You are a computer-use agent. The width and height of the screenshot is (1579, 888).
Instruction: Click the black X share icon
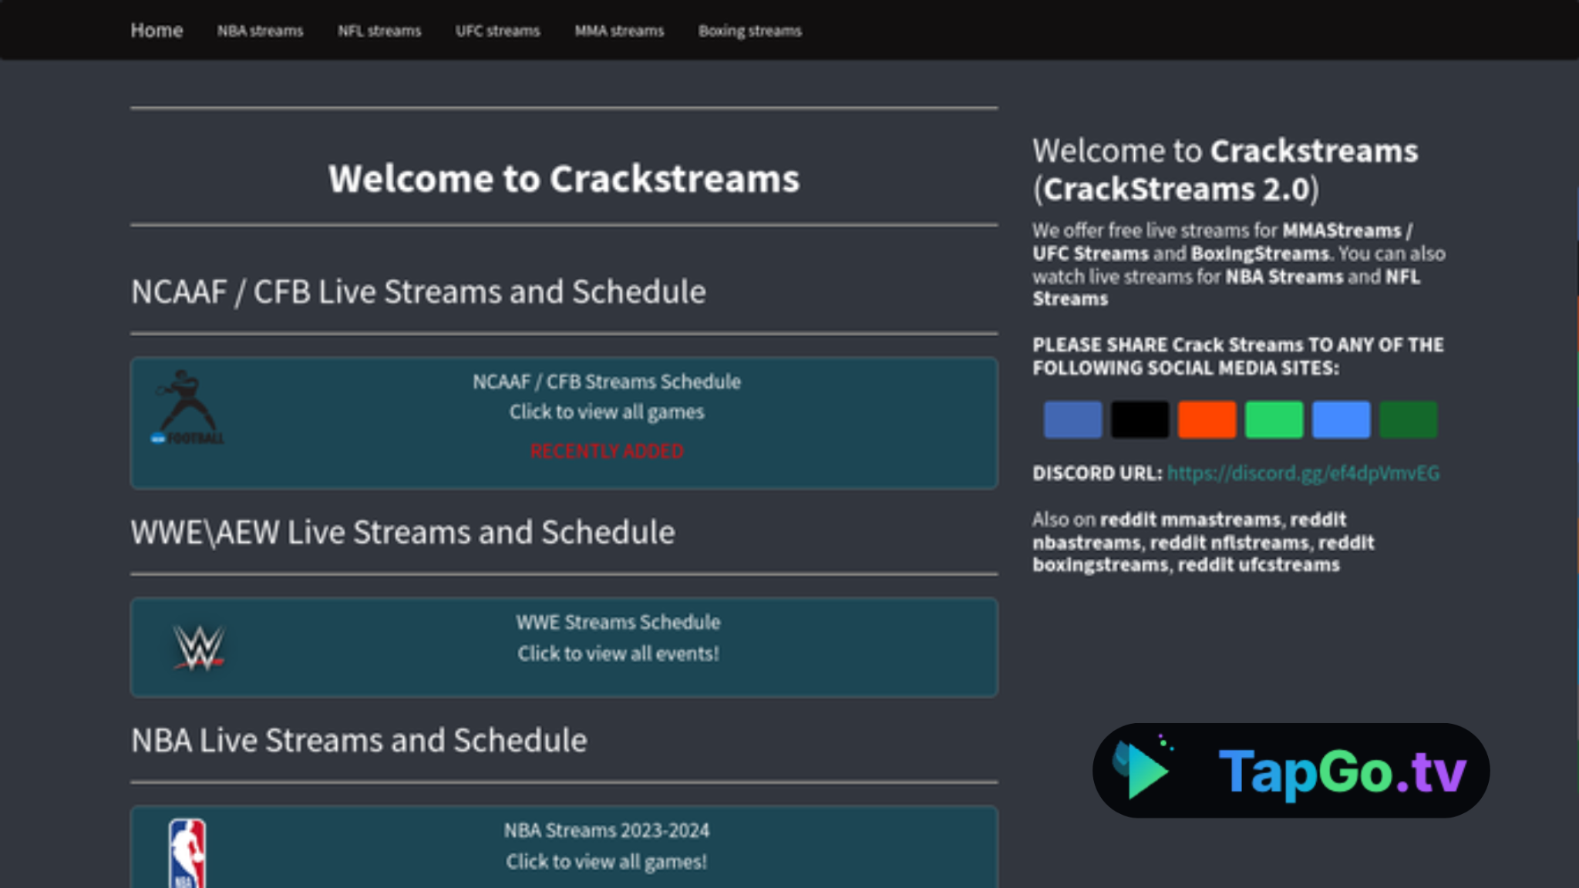pyautogui.click(x=1139, y=419)
